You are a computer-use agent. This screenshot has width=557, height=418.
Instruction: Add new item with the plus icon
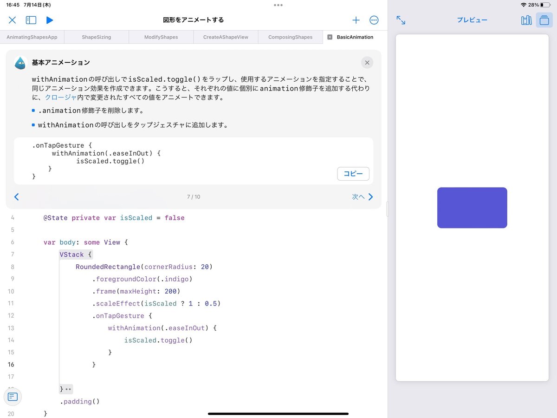click(356, 20)
